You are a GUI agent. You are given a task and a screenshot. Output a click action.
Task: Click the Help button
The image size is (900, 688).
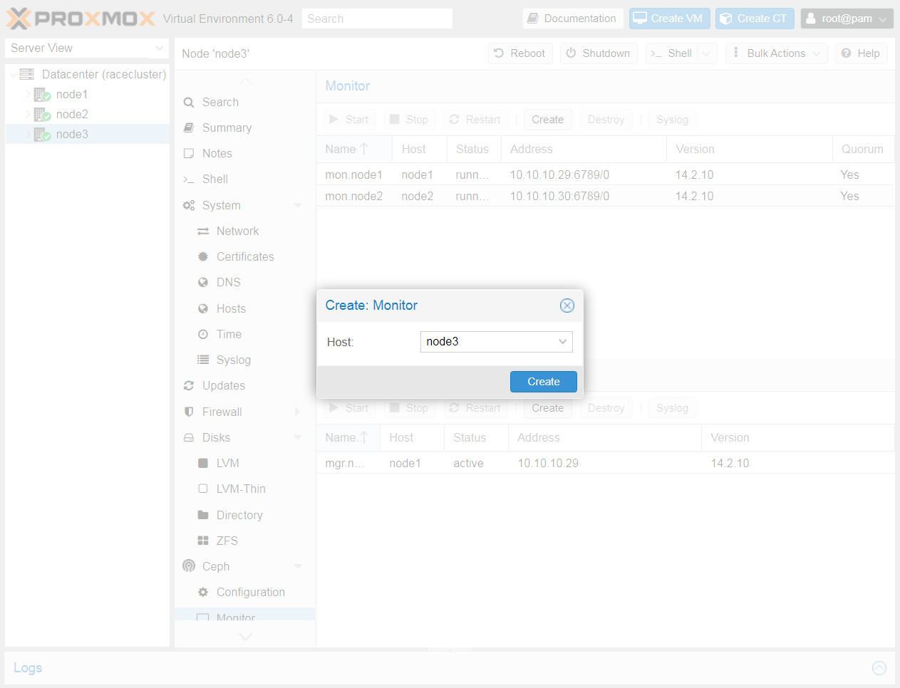[862, 53]
